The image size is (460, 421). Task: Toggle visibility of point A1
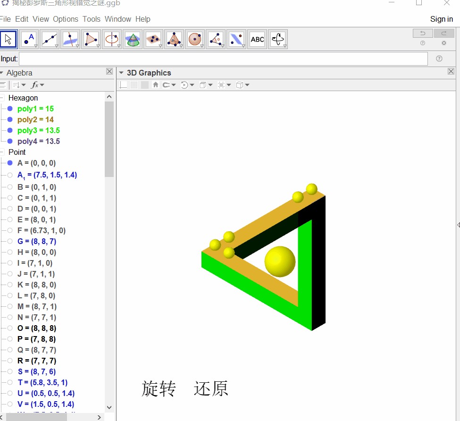(10, 175)
